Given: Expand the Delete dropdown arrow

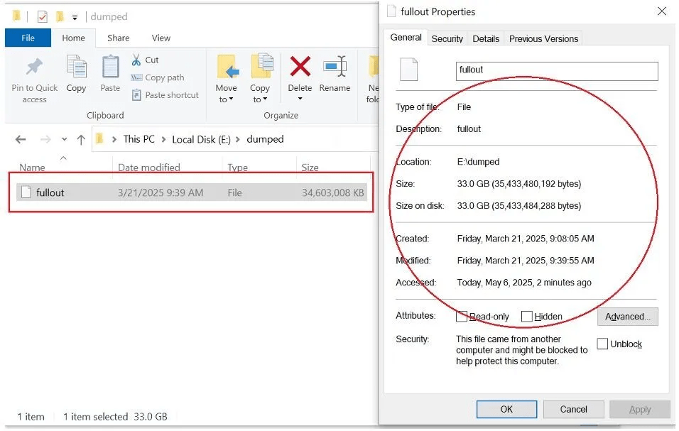Looking at the screenshot, I should (300, 99).
